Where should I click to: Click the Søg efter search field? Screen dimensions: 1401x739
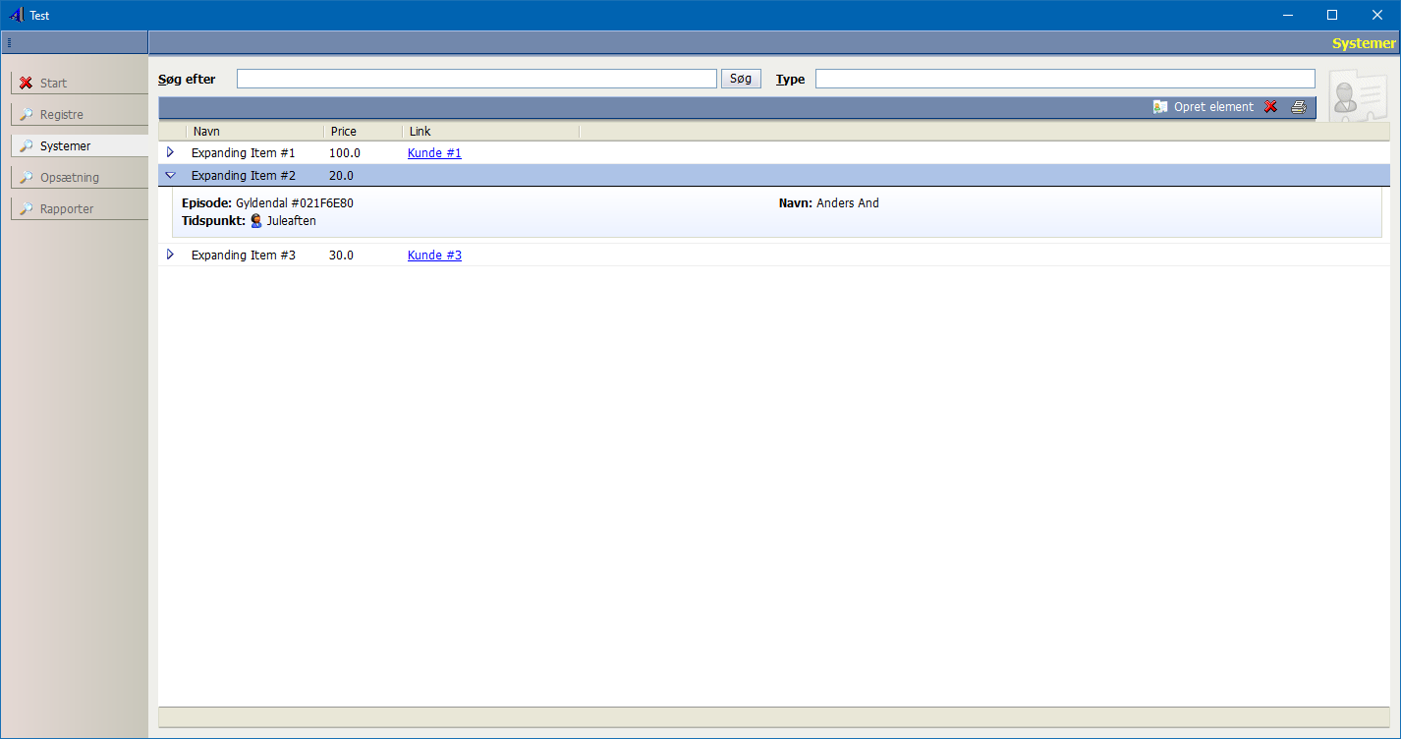pos(476,79)
